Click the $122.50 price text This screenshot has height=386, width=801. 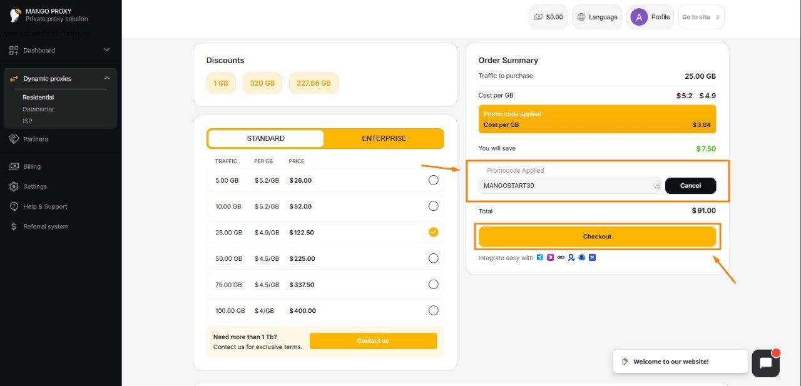(302, 232)
